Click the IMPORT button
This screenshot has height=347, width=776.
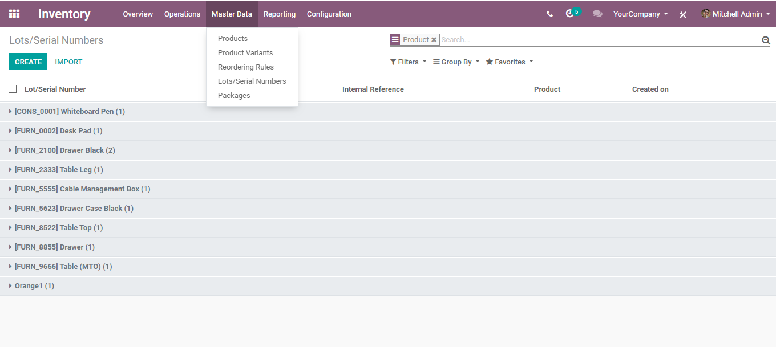pyautogui.click(x=68, y=62)
